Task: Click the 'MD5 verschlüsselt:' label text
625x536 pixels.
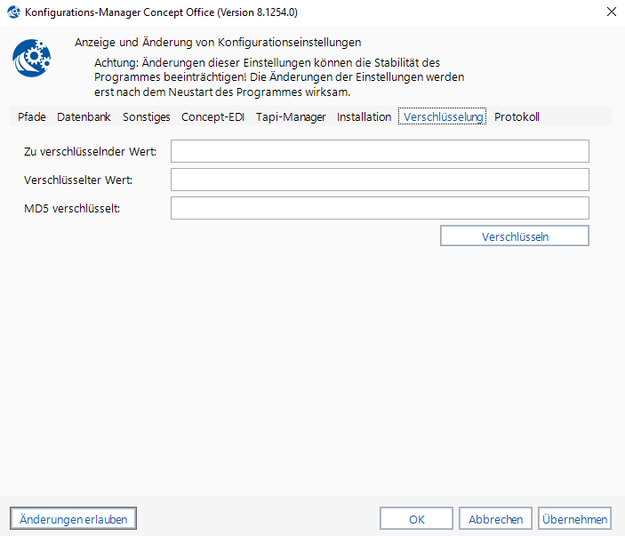Action: click(72, 208)
